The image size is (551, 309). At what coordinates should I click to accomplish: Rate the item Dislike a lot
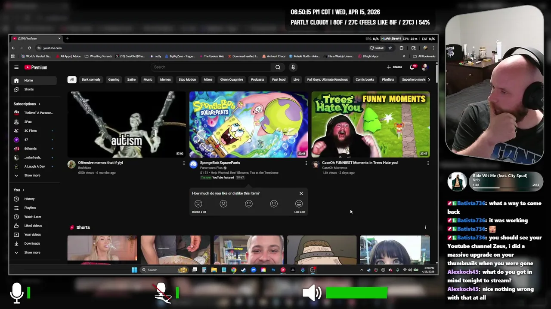(x=198, y=204)
